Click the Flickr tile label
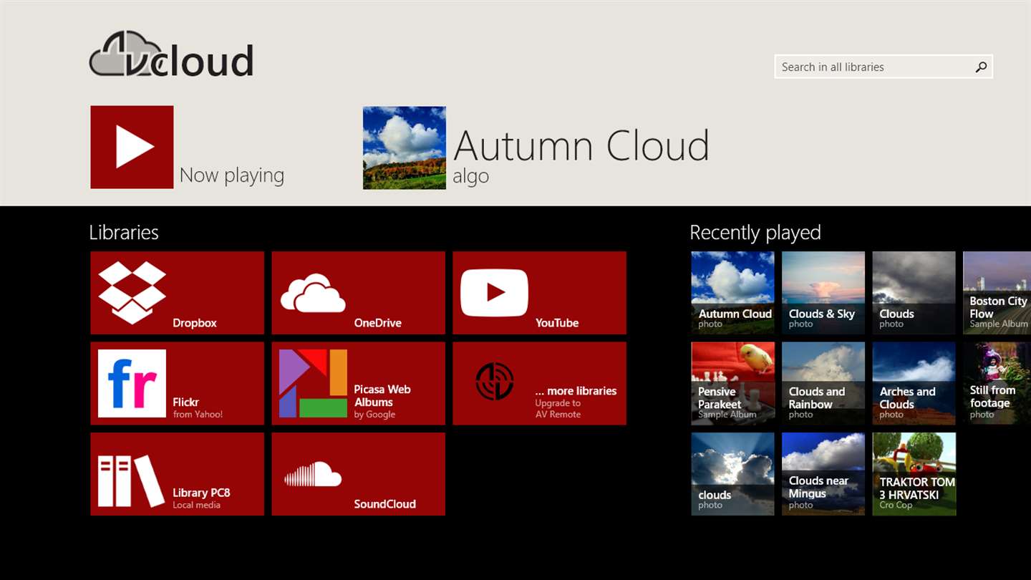 [x=185, y=402]
